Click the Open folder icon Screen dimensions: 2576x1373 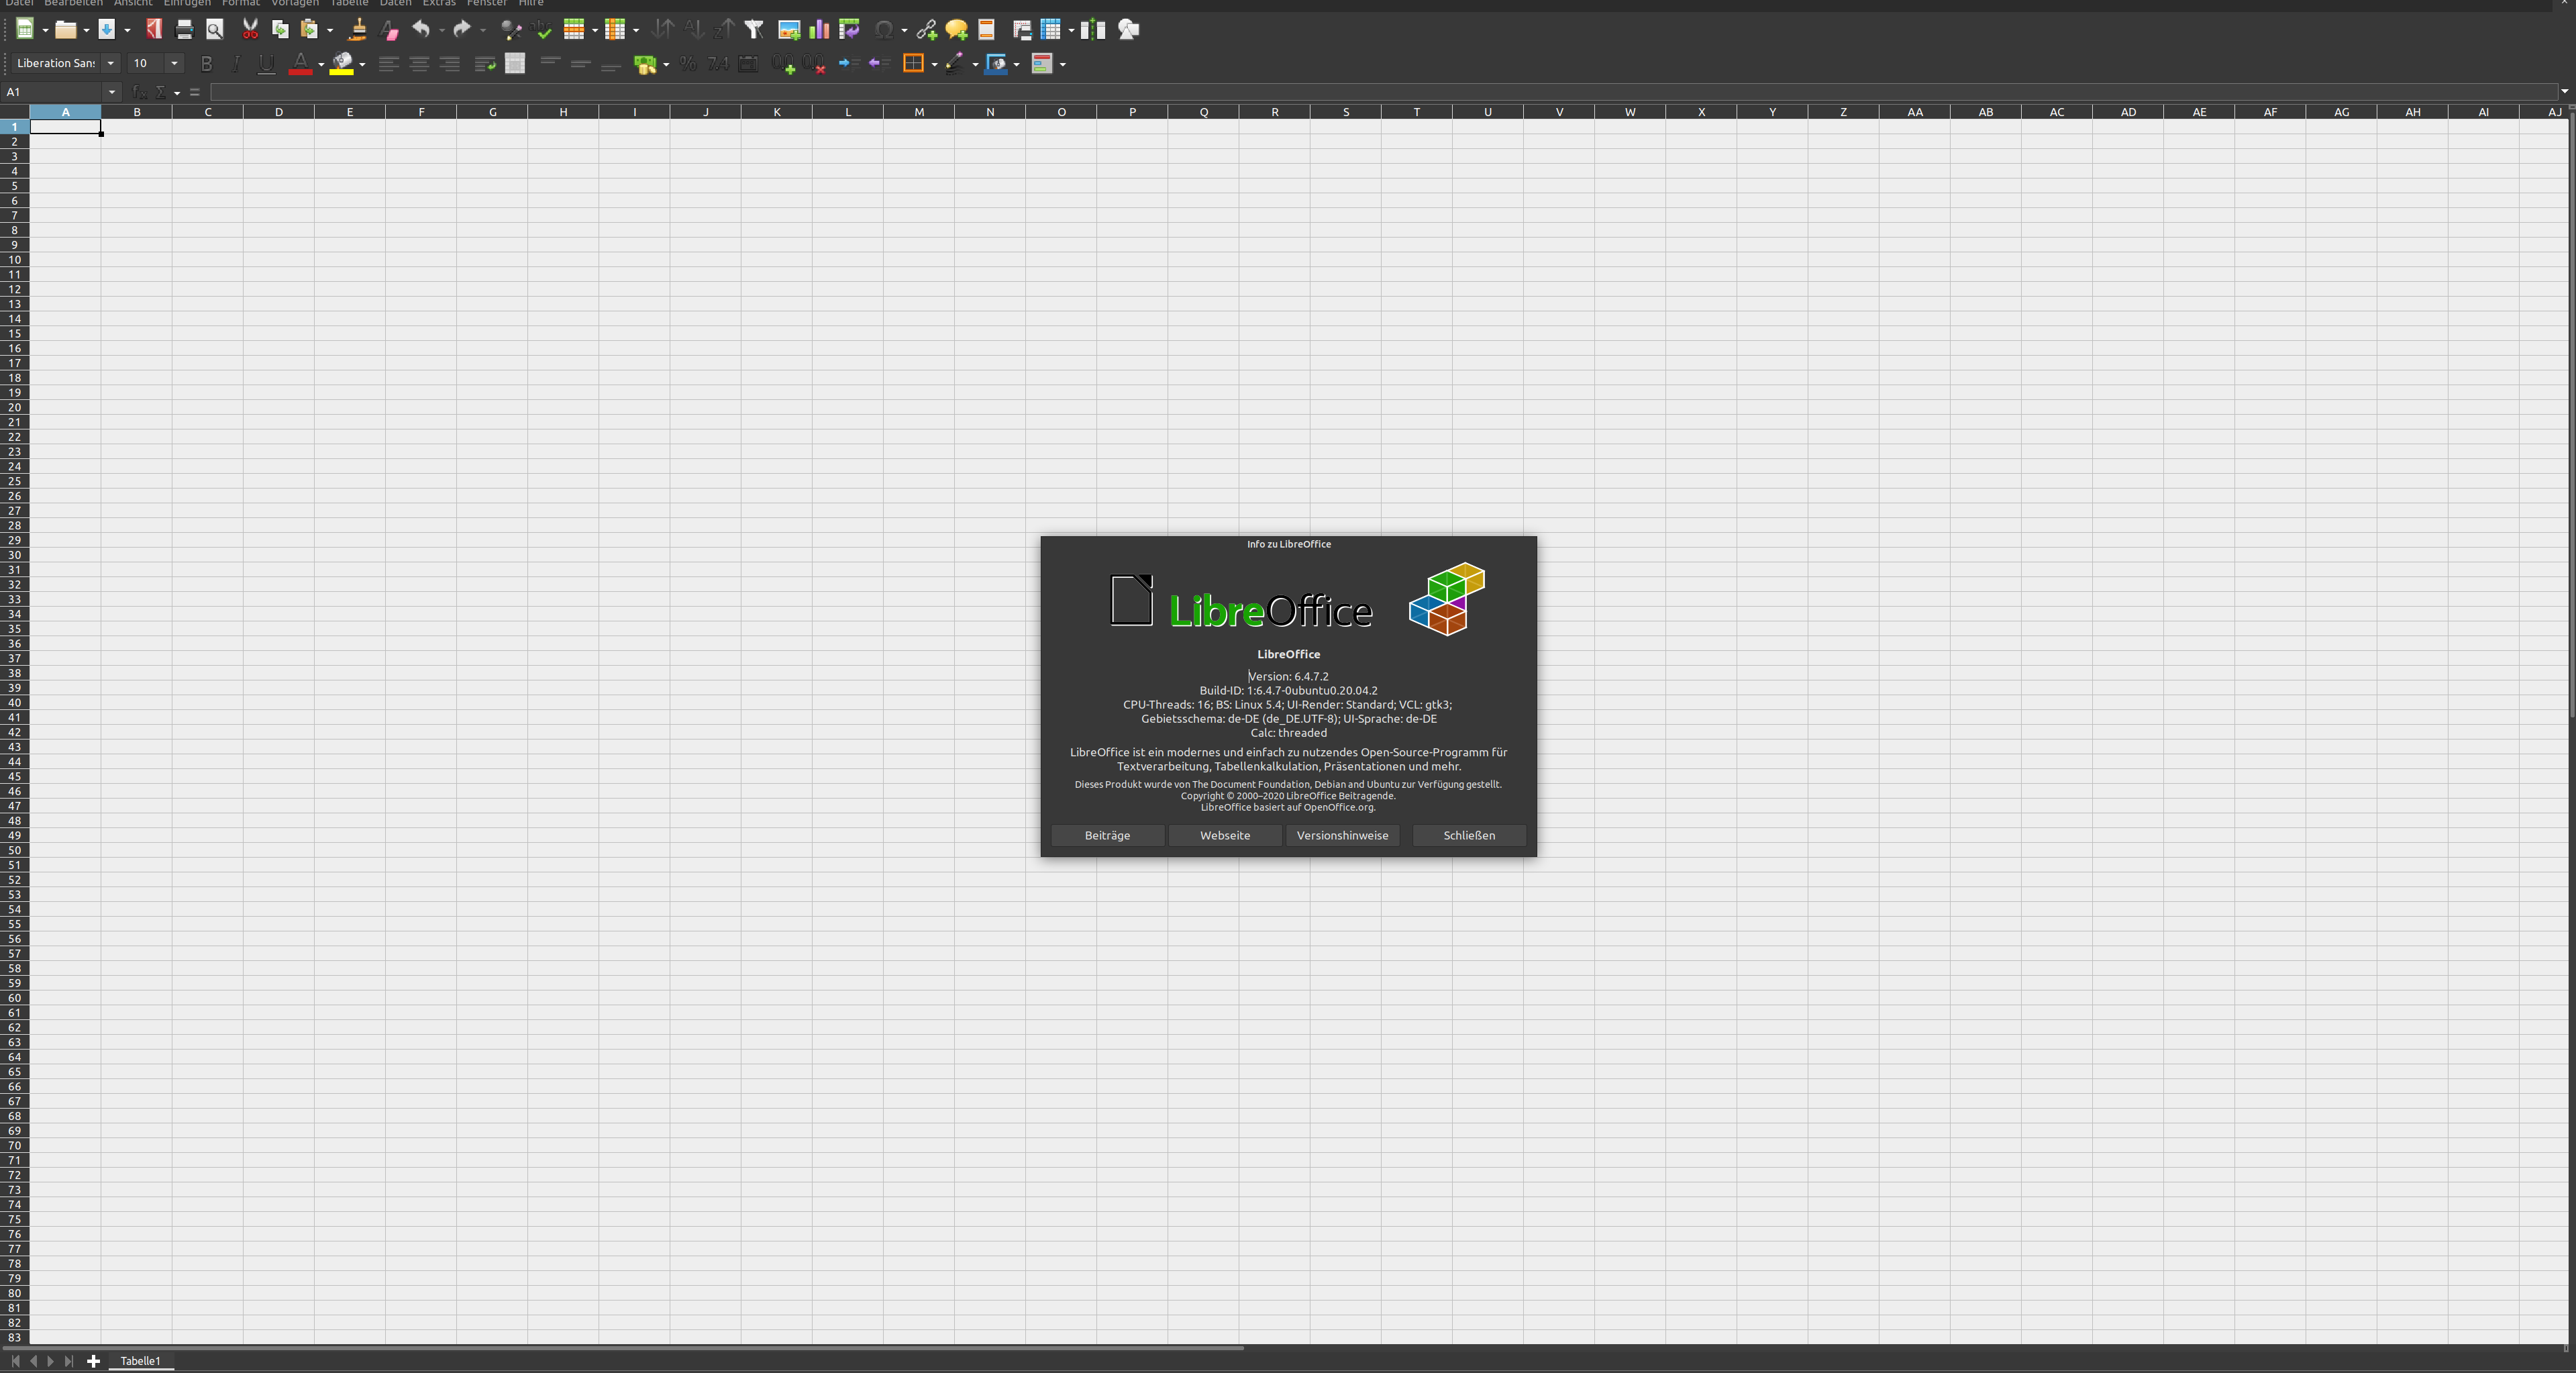click(65, 29)
